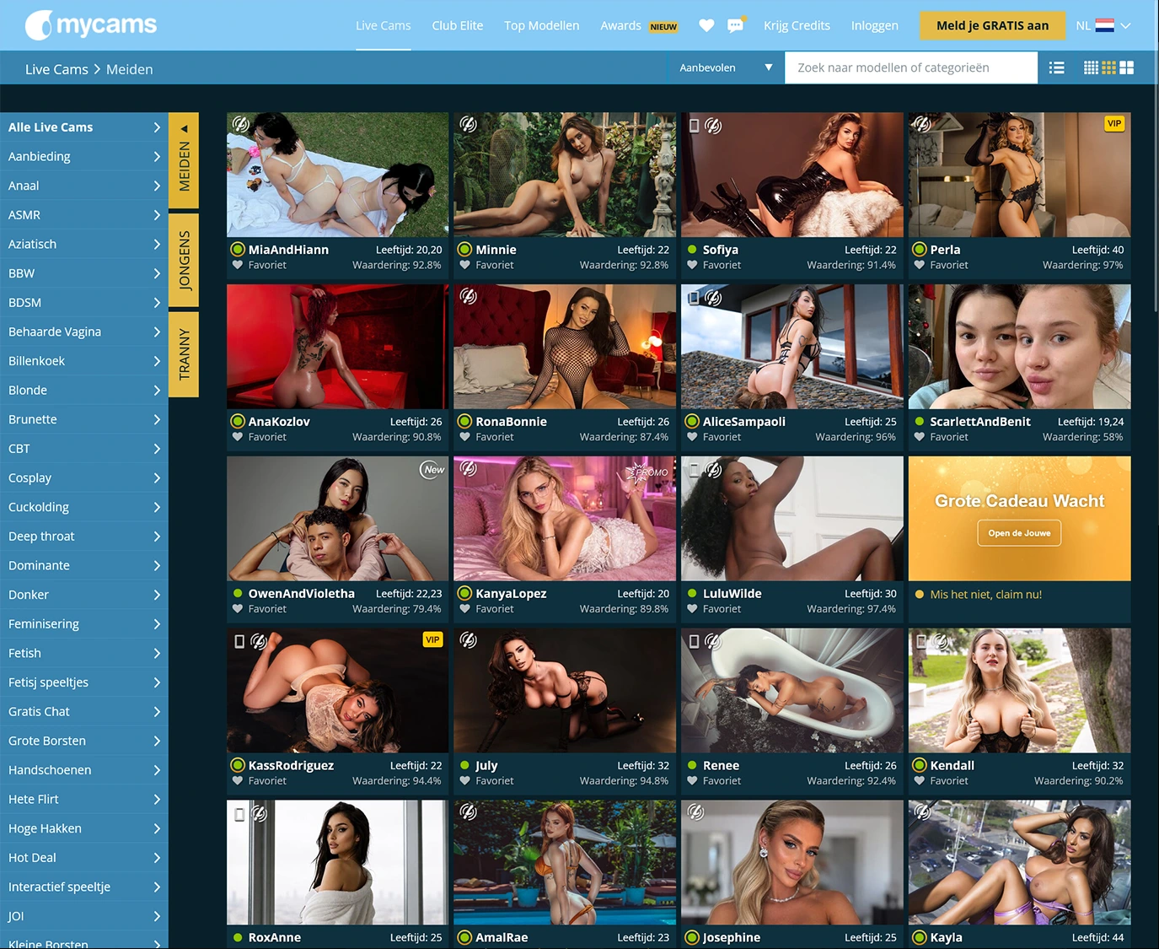Click the no-sound icon on Minnie's card
Image resolution: width=1159 pixels, height=949 pixels.
coord(469,125)
